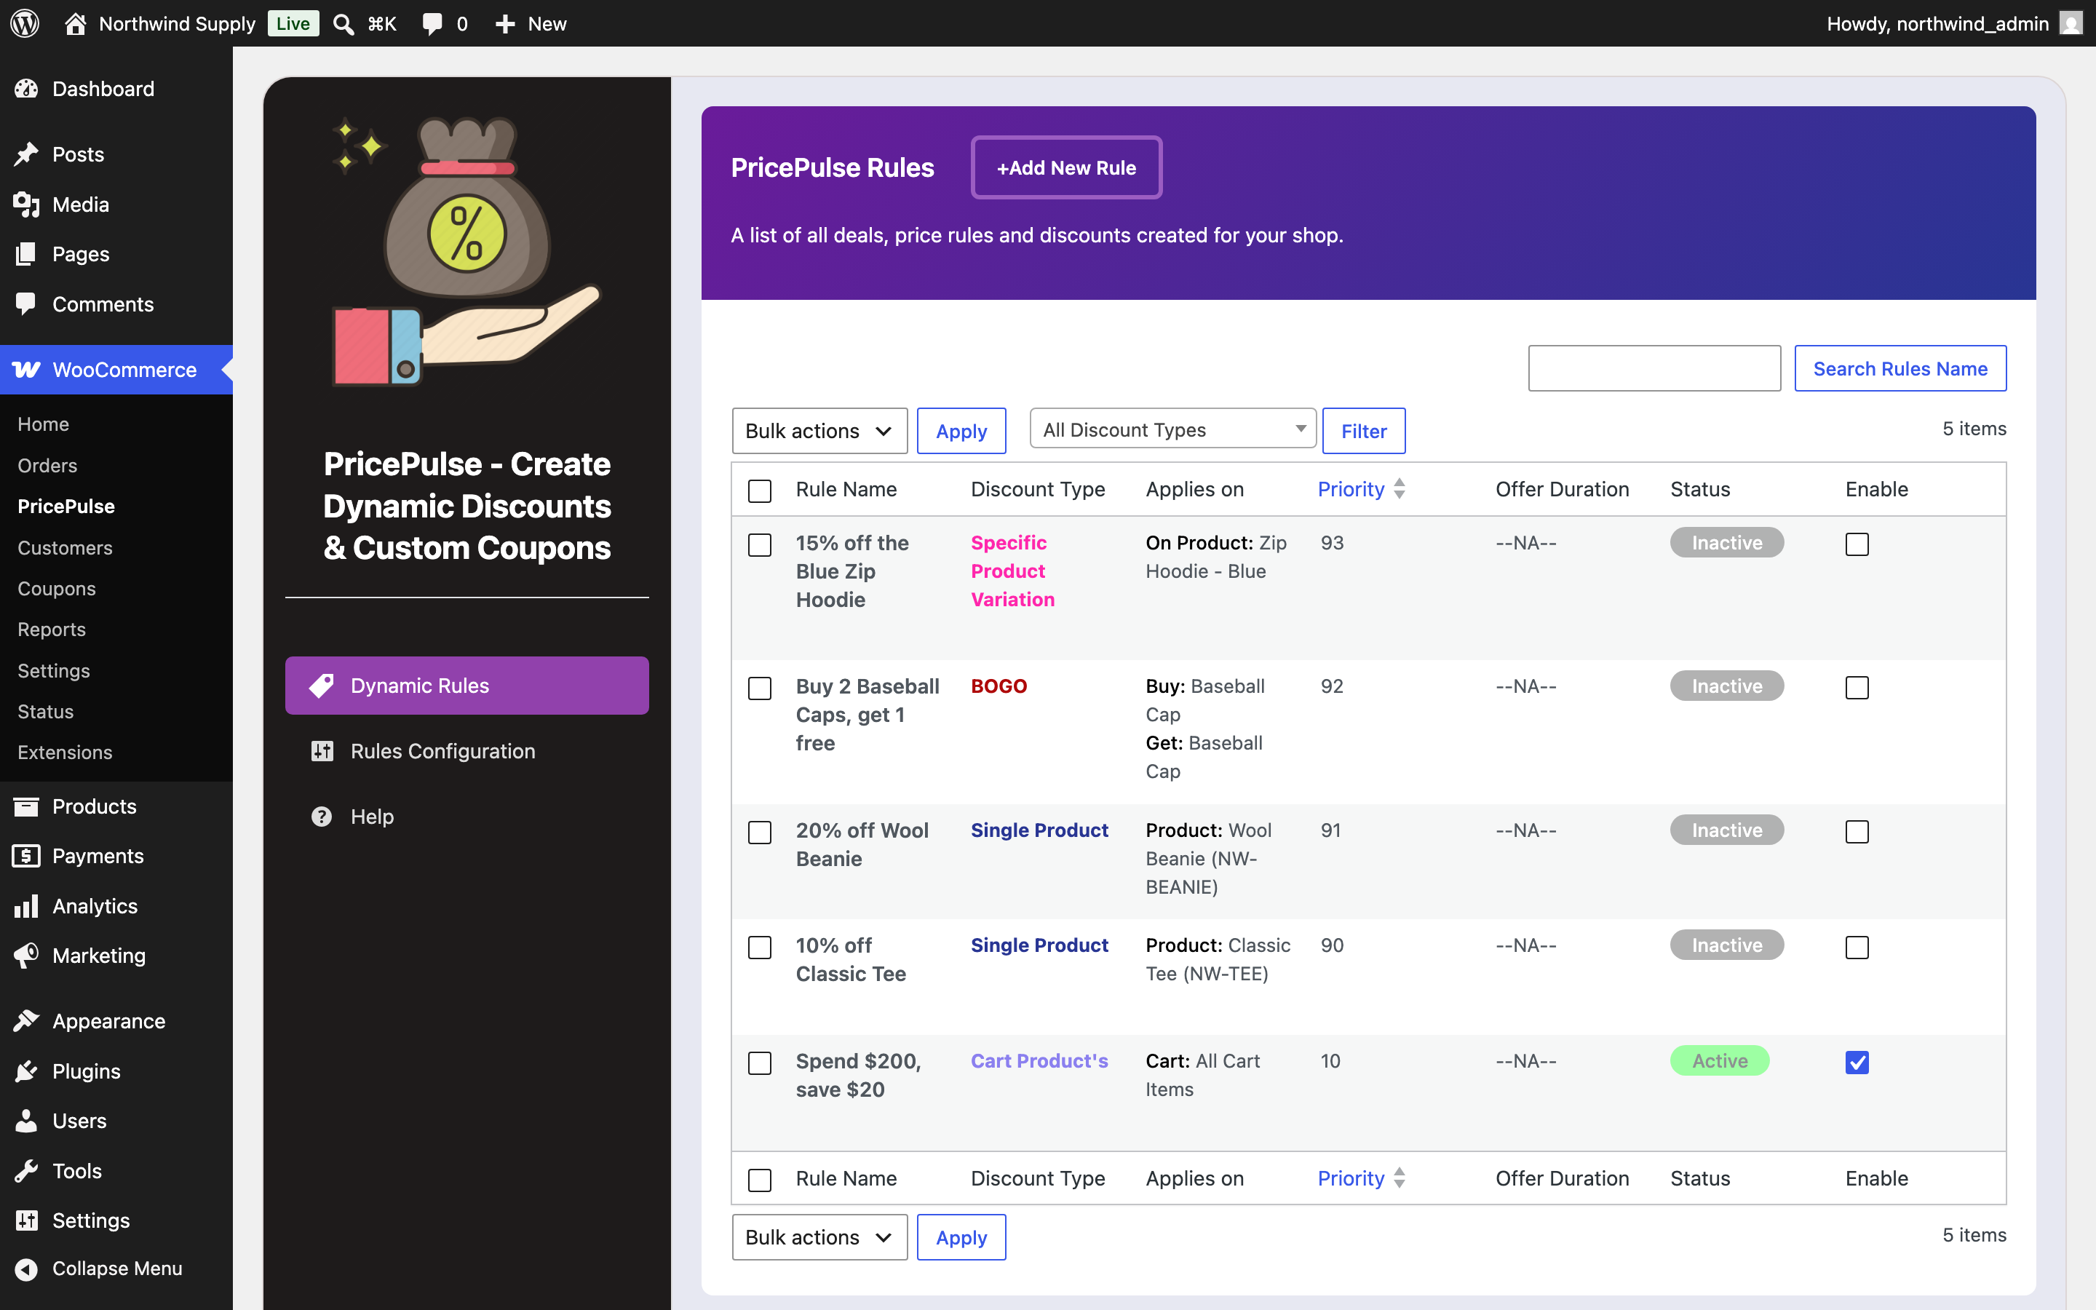The height and width of the screenshot is (1310, 2096).
Task: Click the WordPress Settings sliders icon
Action: 26,1220
